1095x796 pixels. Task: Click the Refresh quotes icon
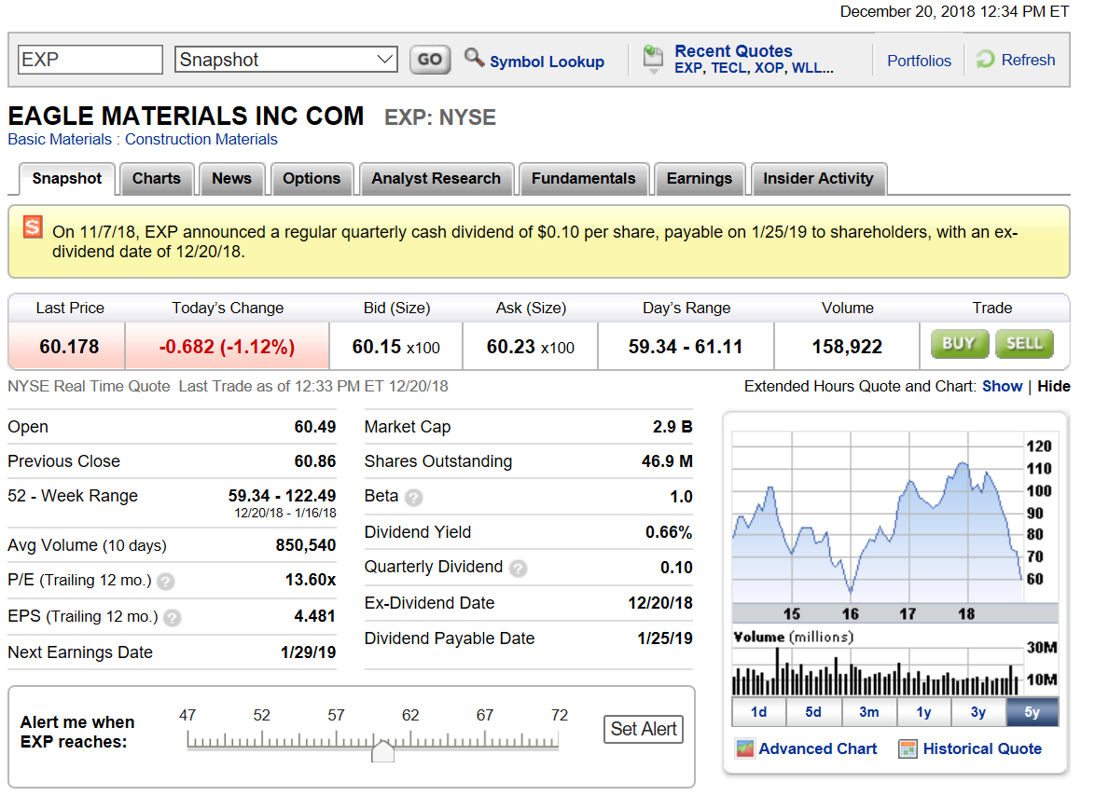coord(985,59)
